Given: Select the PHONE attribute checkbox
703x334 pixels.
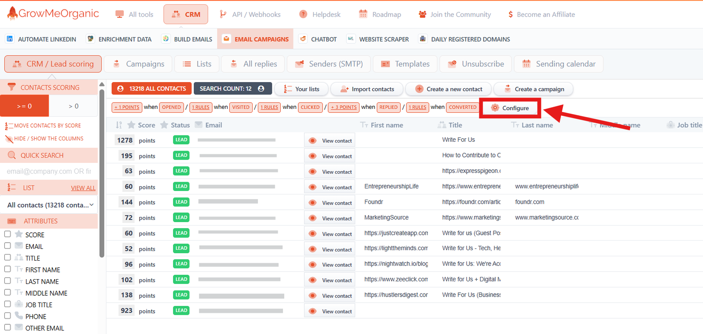Looking at the screenshot, I should point(7,316).
